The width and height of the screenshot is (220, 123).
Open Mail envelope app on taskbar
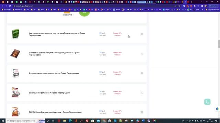point(98,121)
